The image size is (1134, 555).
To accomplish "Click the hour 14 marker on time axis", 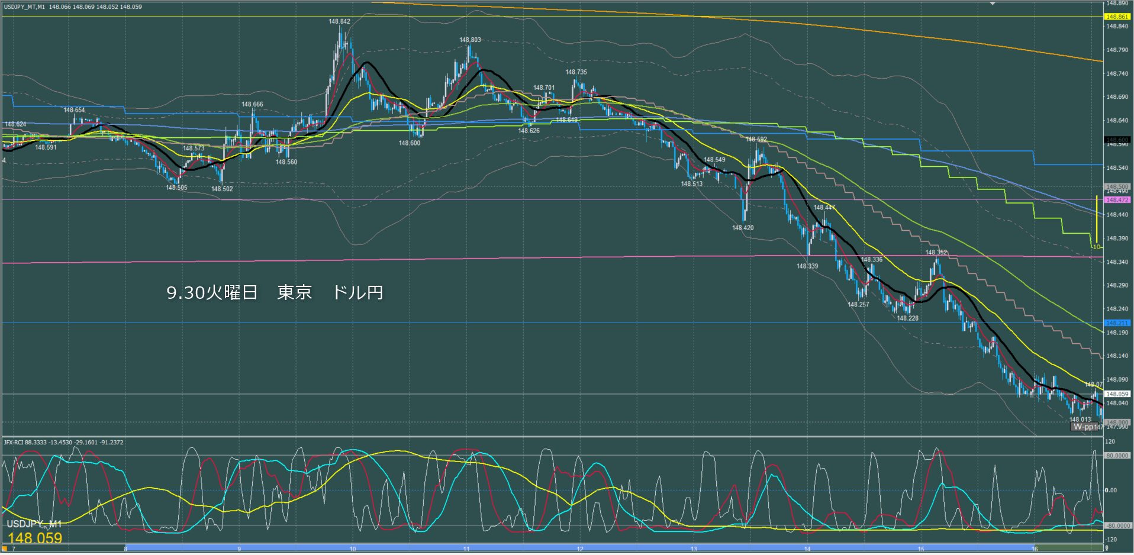I will click(807, 549).
